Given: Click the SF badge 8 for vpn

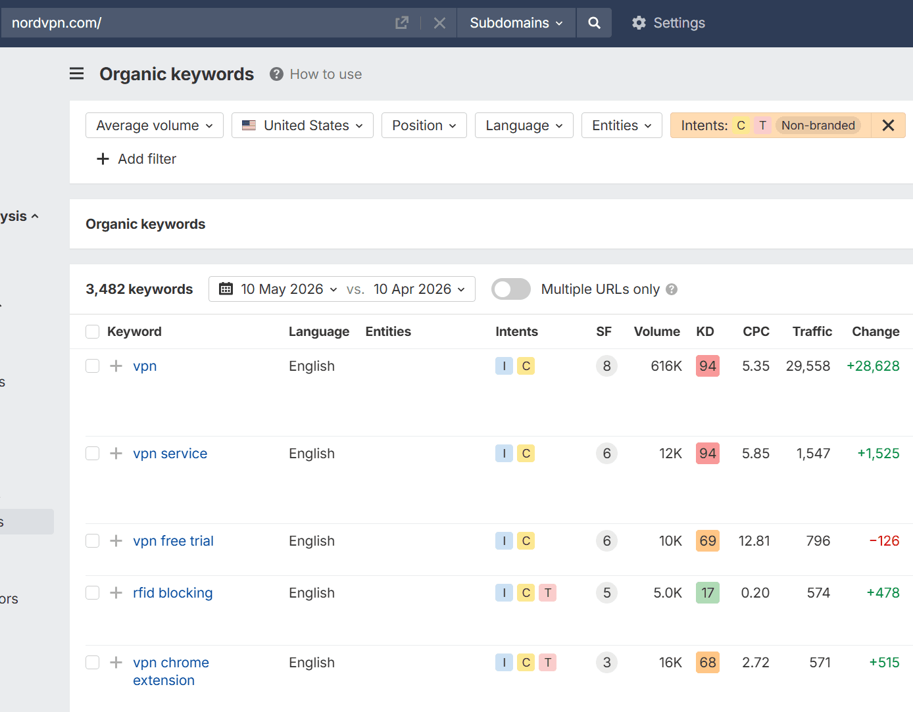Looking at the screenshot, I should point(606,366).
